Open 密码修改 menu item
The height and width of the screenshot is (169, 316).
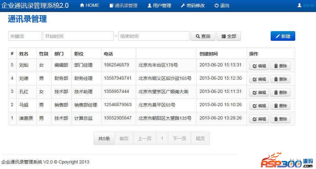tap(192, 6)
